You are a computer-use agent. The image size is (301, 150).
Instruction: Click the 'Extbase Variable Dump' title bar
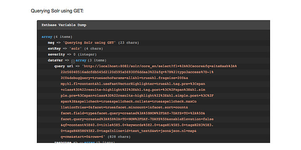(x=153, y=25)
